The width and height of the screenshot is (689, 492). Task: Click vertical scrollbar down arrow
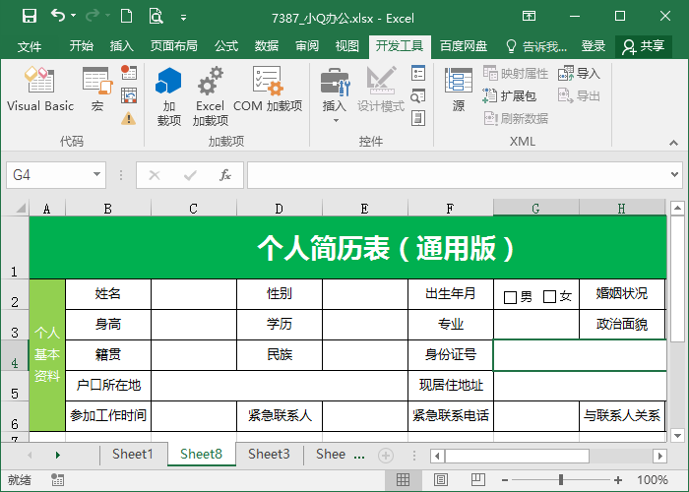pos(677,435)
